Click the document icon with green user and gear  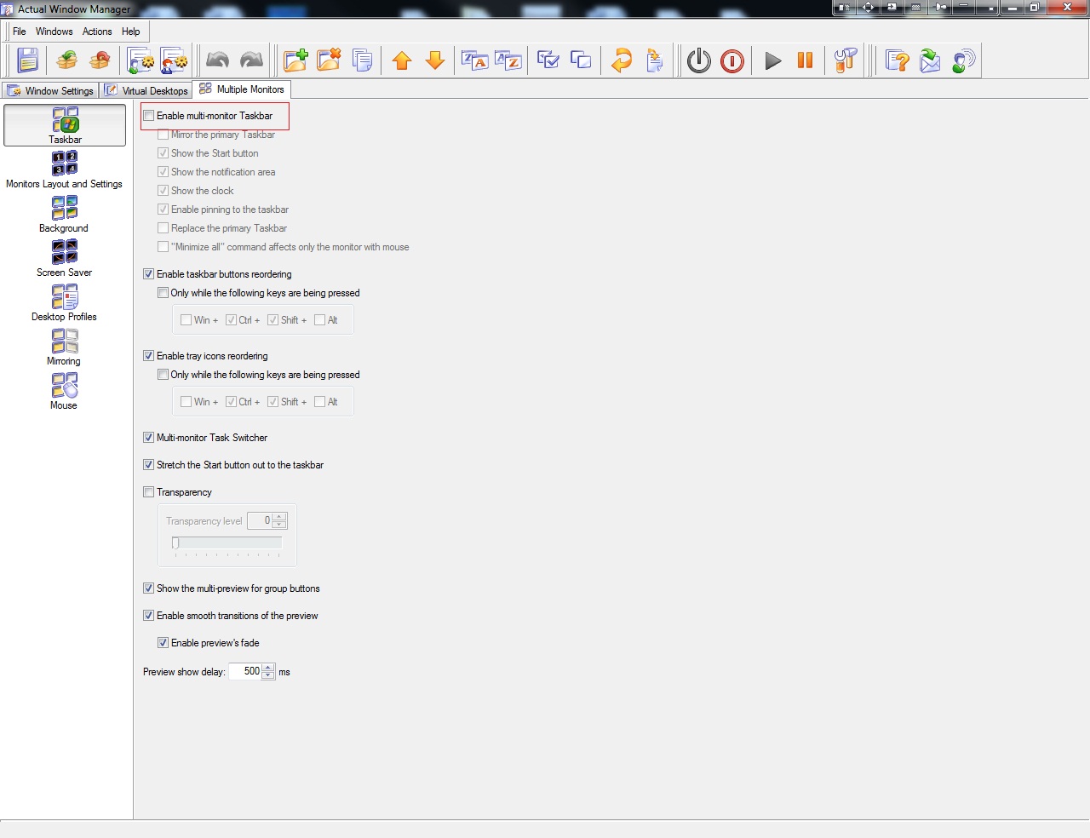click(141, 60)
